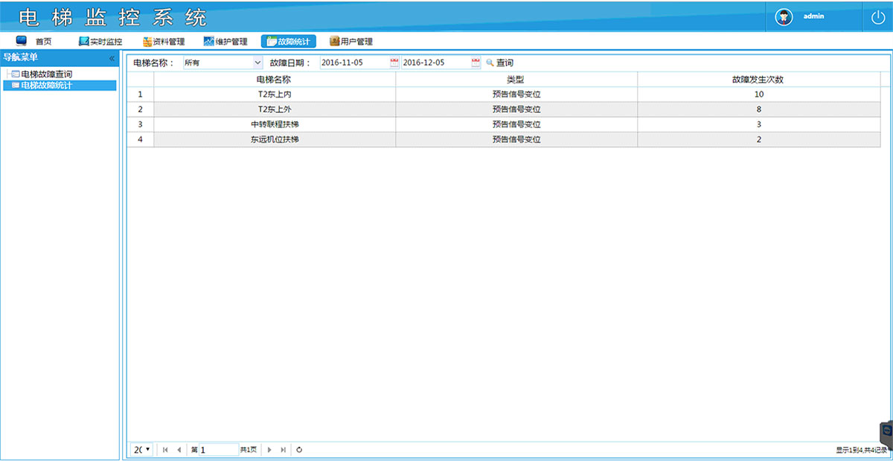893x461 pixels.
Task: Click the power logout icon
Action: pyautogui.click(x=877, y=17)
